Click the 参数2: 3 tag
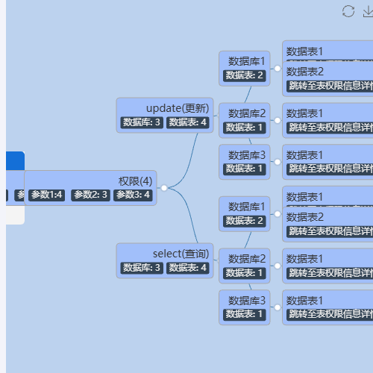373x373 pixels. 90,195
